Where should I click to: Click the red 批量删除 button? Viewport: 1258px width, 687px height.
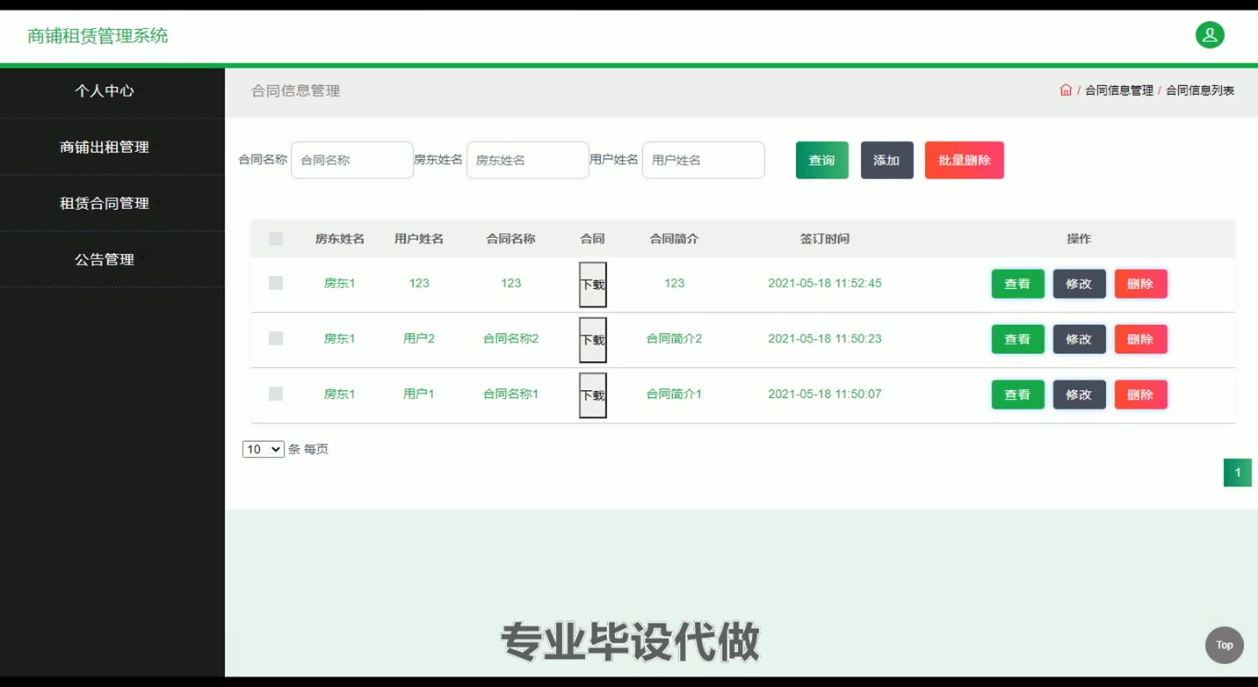(x=965, y=160)
